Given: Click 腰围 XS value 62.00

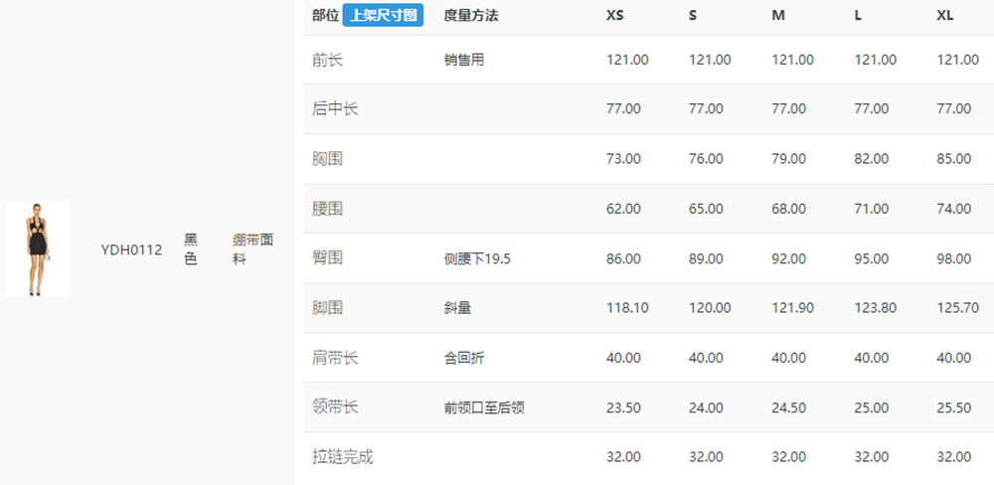Looking at the screenshot, I should tap(624, 209).
